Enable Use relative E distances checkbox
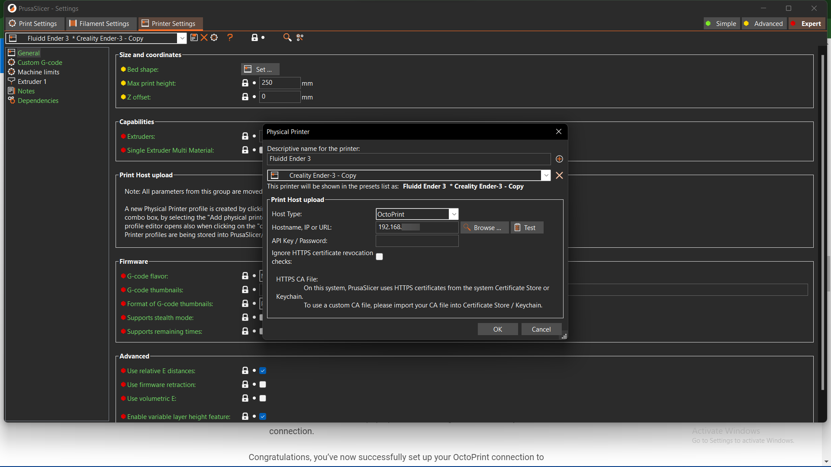This screenshot has width=831, height=467. (x=262, y=371)
